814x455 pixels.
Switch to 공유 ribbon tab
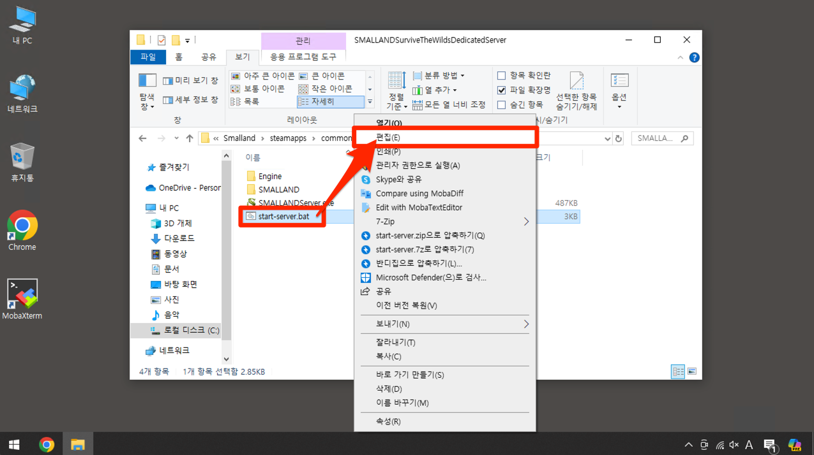click(209, 57)
